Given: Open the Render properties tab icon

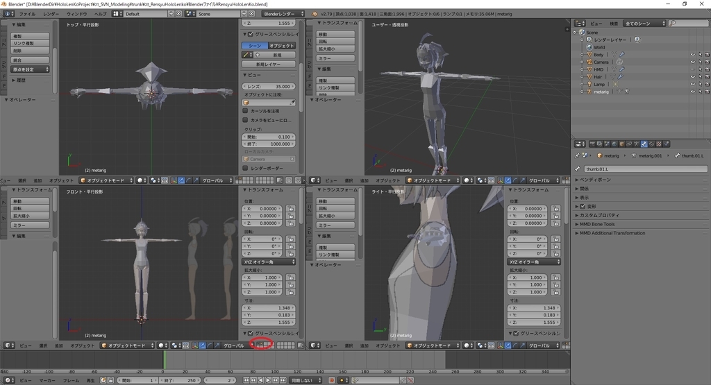Looking at the screenshot, I should point(592,144).
